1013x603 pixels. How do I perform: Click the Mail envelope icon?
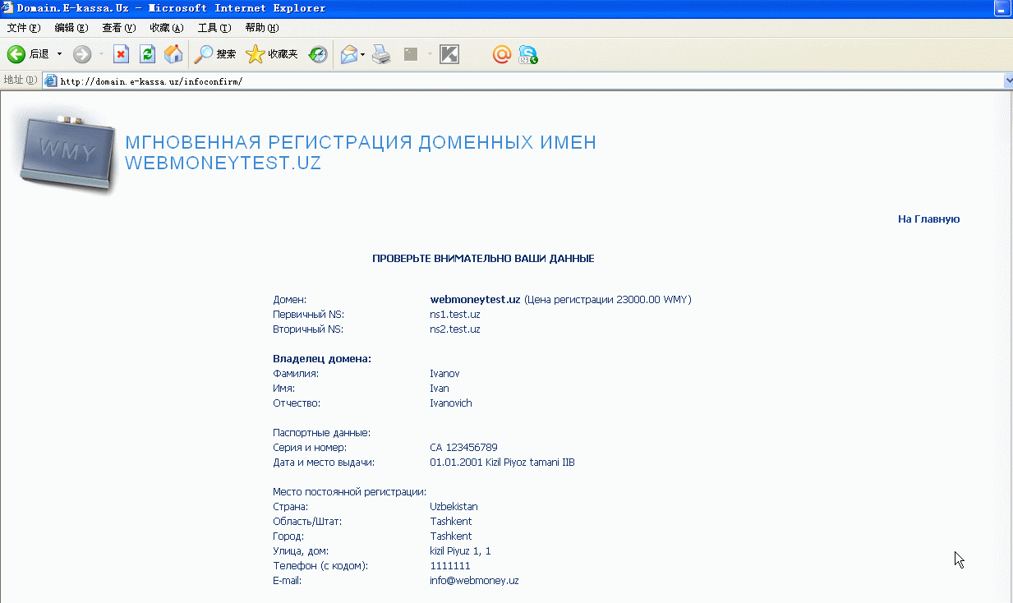pos(349,54)
